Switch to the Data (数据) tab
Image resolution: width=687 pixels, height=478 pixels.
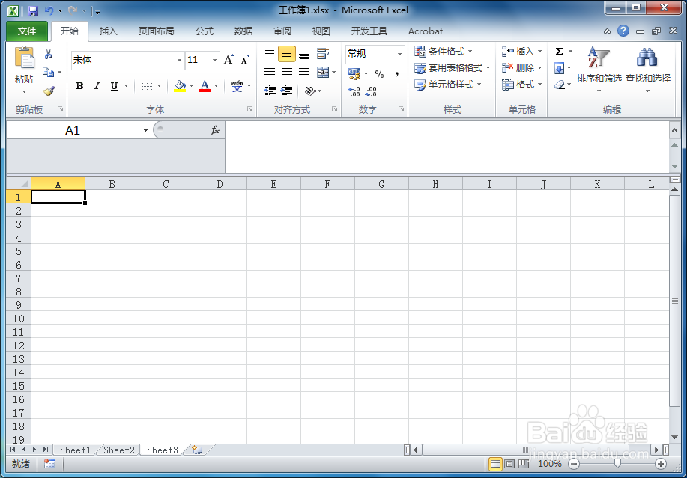243,31
